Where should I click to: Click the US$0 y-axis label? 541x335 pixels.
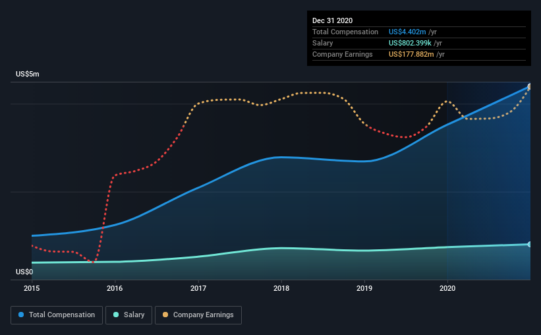coord(24,272)
